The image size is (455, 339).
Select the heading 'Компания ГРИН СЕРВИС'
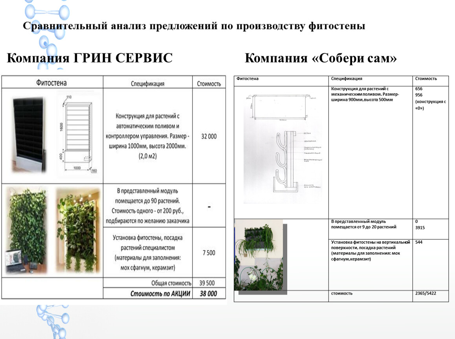click(x=90, y=58)
